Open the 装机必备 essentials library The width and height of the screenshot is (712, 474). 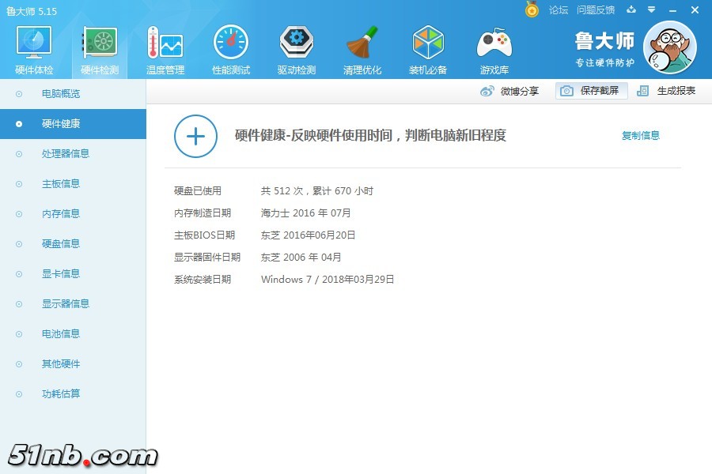point(428,47)
